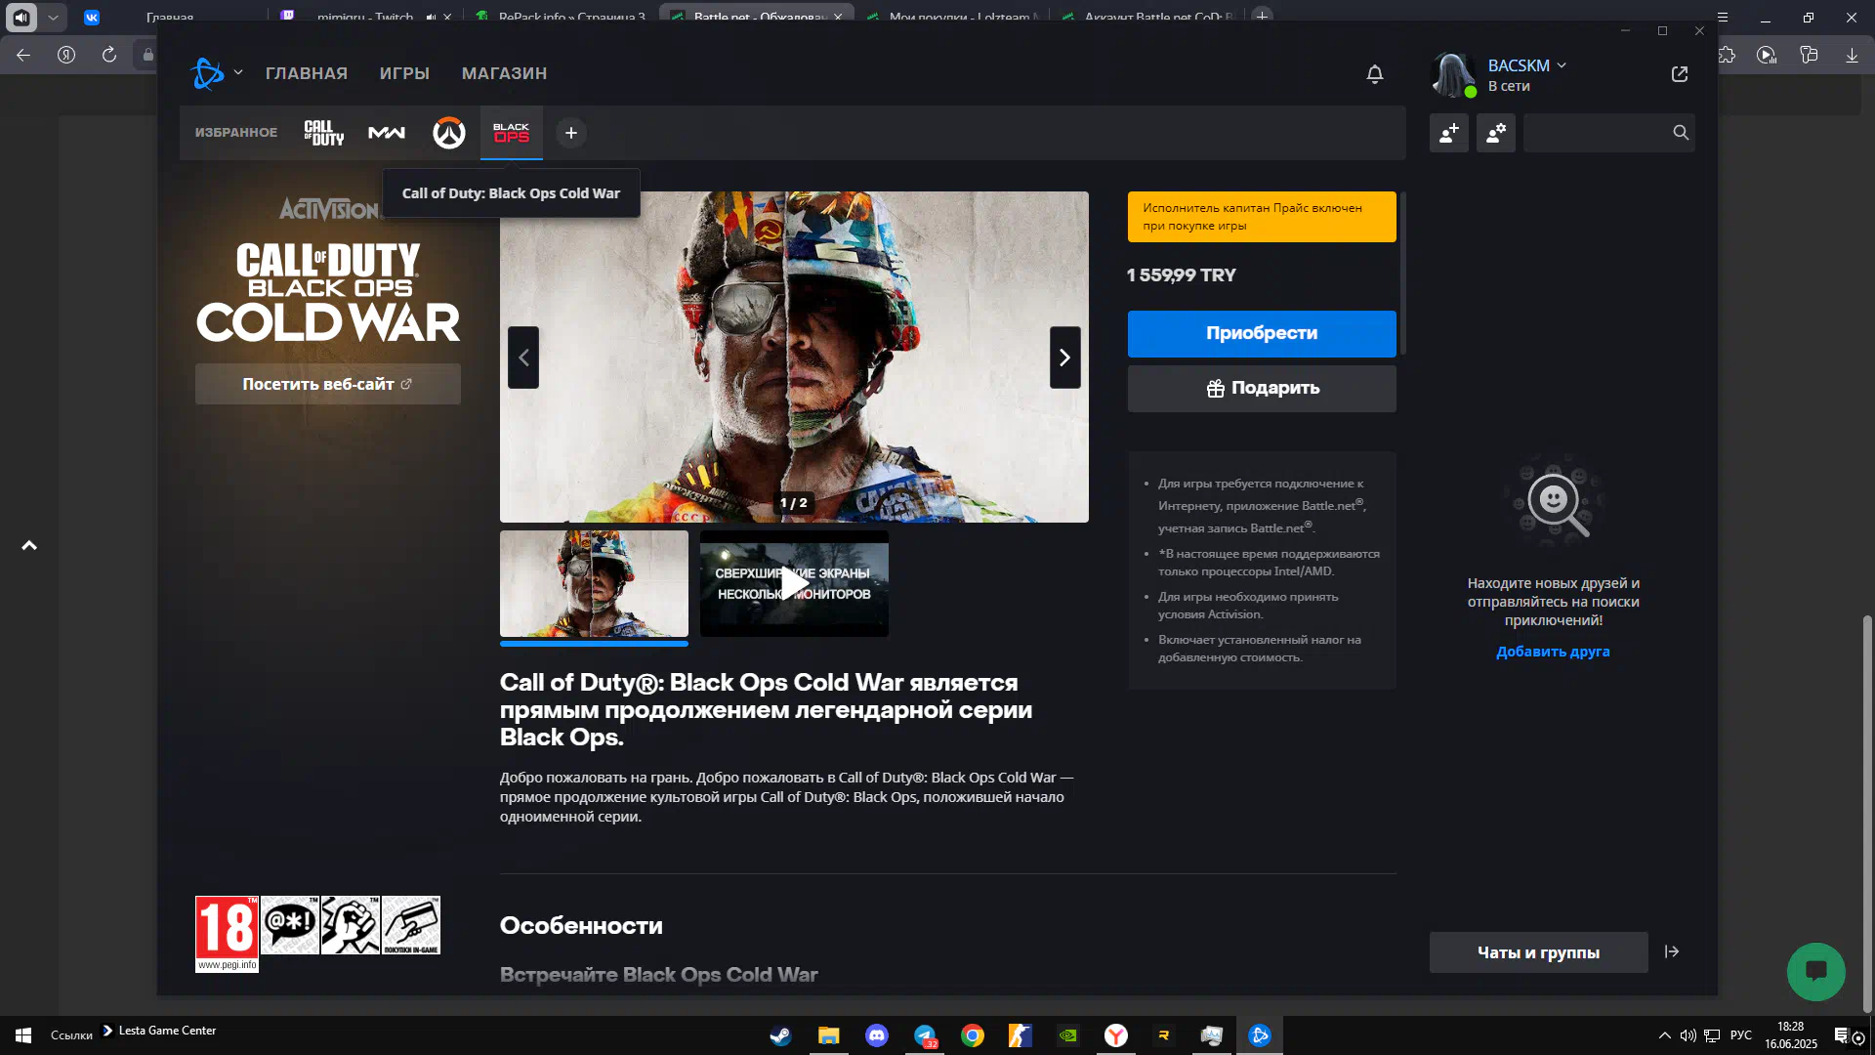Show hidden system tray icons
Viewport: 1875px width, 1055px height.
pos(1664,1035)
